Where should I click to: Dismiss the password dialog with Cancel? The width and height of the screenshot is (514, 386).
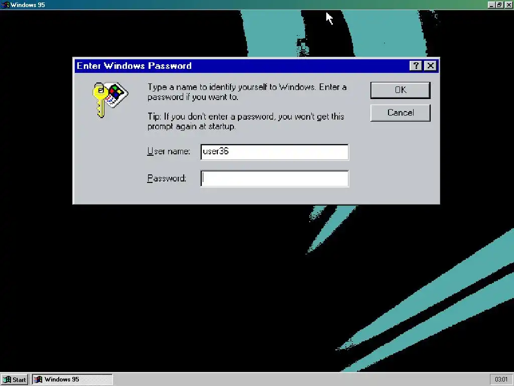pos(400,113)
